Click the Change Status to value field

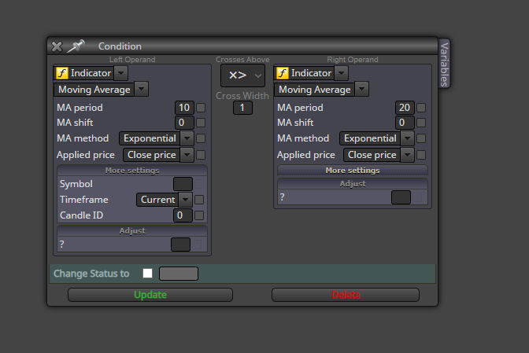(179, 274)
